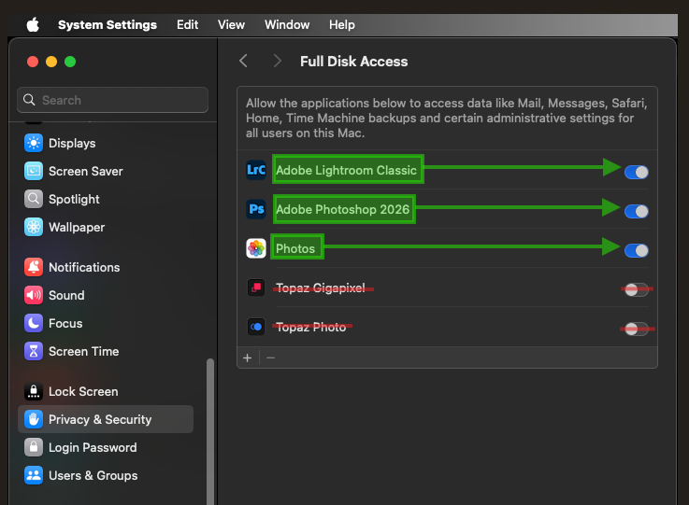Disable Full Disk Access for Lightroom Classic
Viewport: 689px width, 505px height.
[637, 172]
